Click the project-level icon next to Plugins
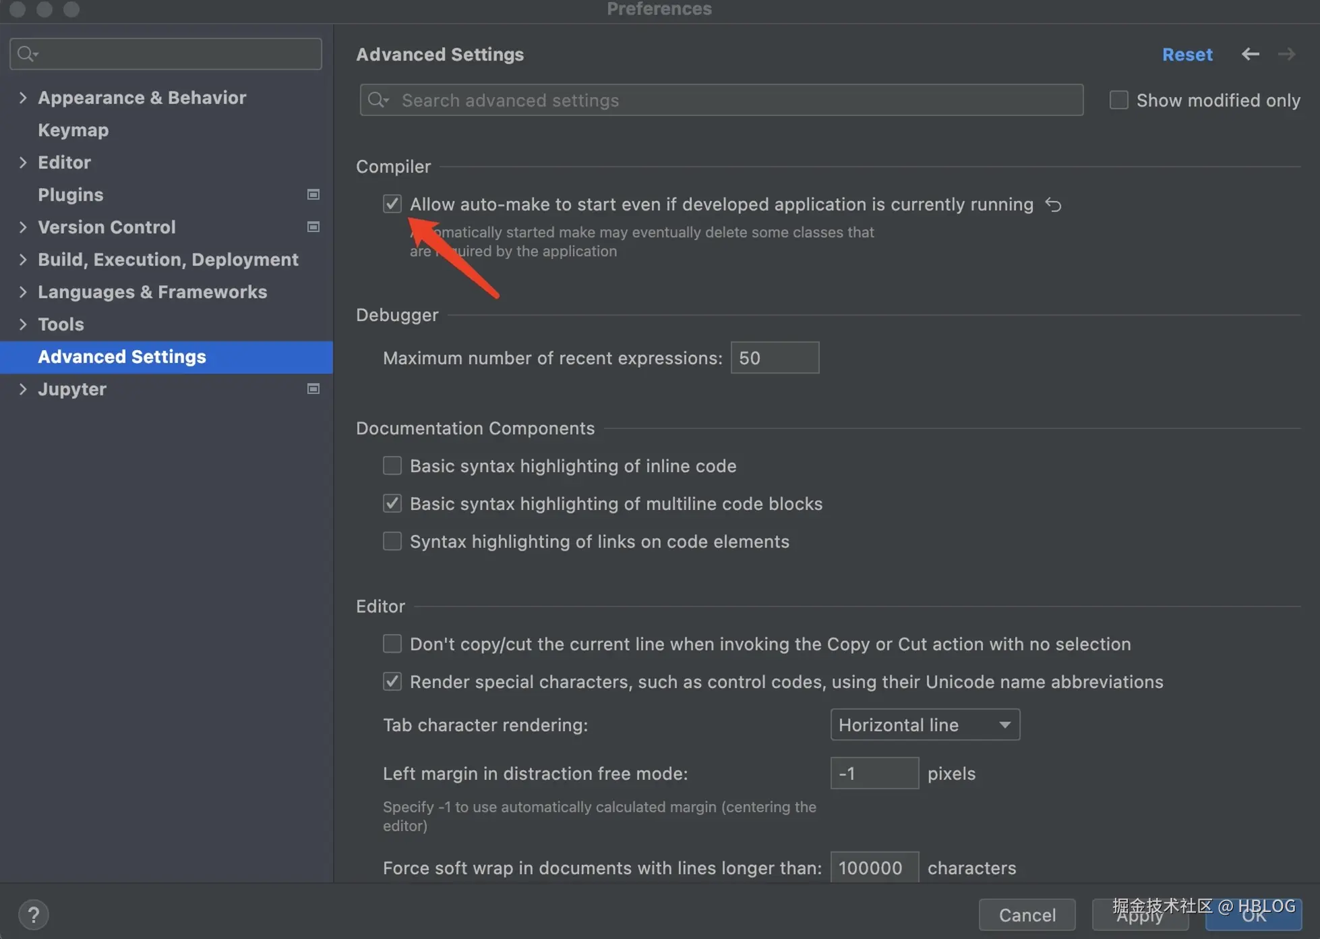The width and height of the screenshot is (1320, 939). click(313, 194)
